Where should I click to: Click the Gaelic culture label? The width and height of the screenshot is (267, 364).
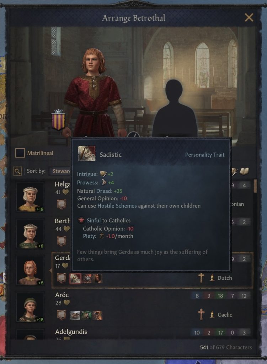[x=224, y=315]
